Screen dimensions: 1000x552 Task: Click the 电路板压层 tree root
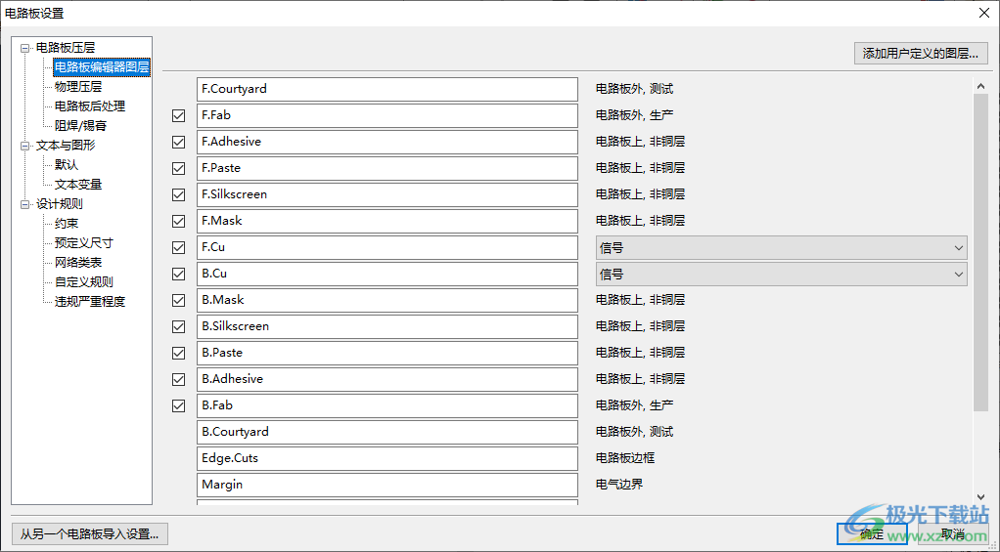tap(66, 48)
